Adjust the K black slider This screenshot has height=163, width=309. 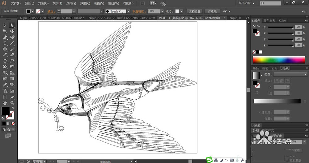[x=281, y=45]
